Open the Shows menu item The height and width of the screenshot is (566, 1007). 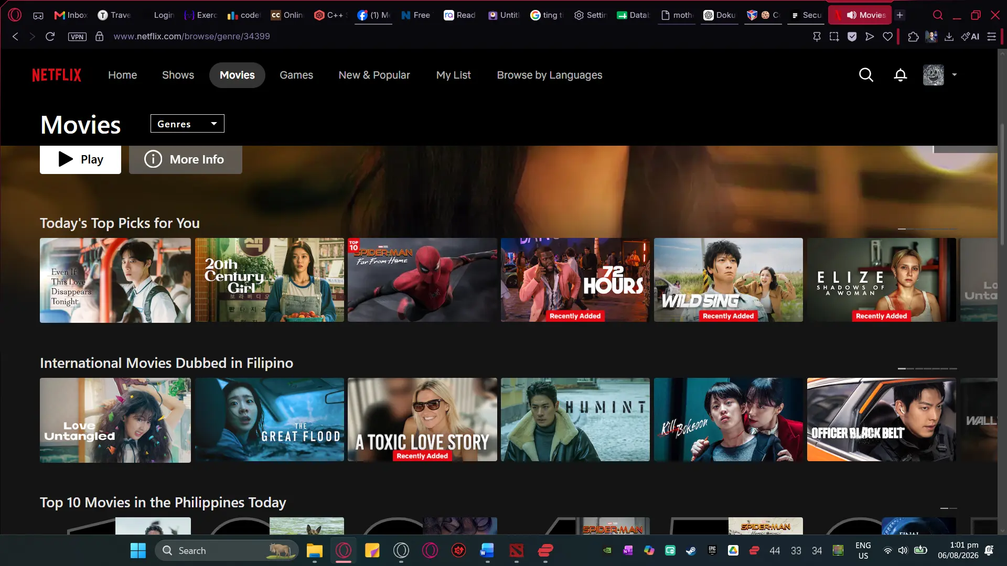pos(178,75)
